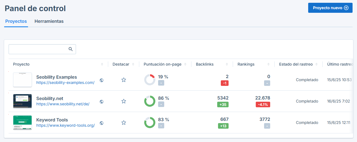Open the Keyword Tools project title

pos(52,120)
